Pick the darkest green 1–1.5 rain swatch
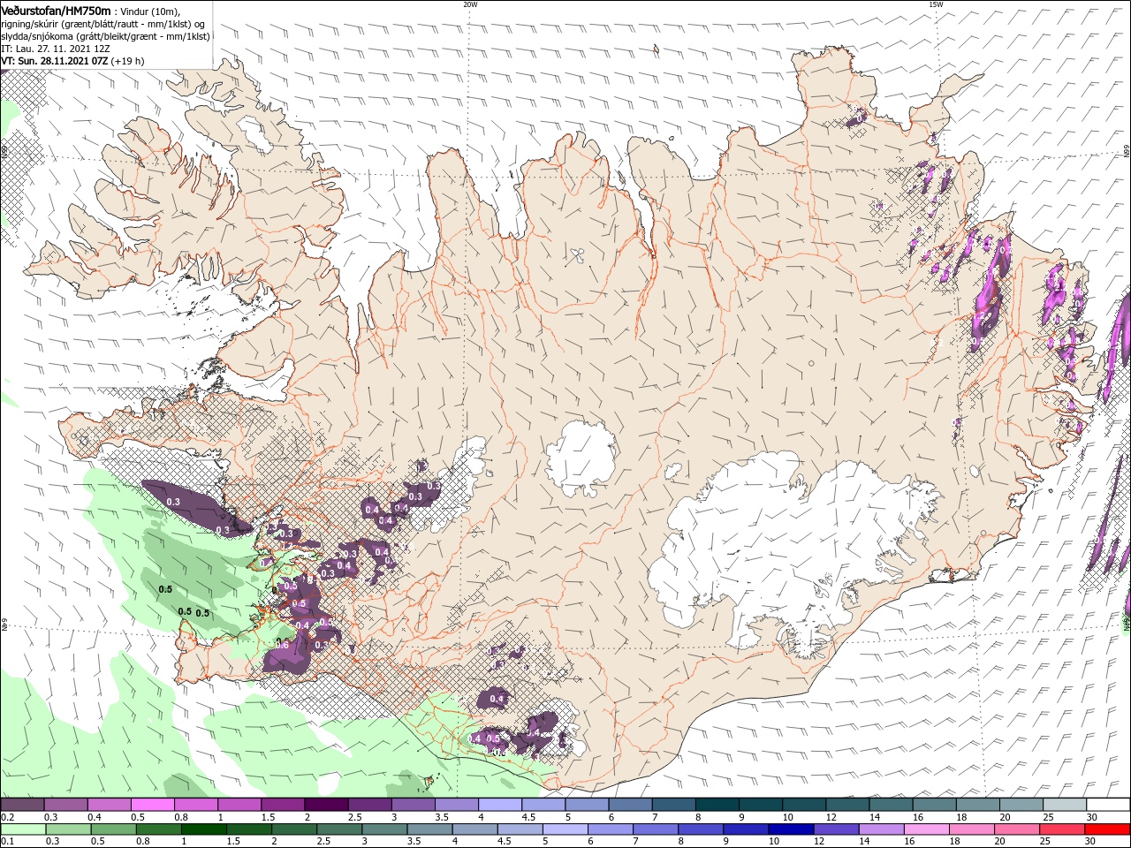 coord(203,829)
